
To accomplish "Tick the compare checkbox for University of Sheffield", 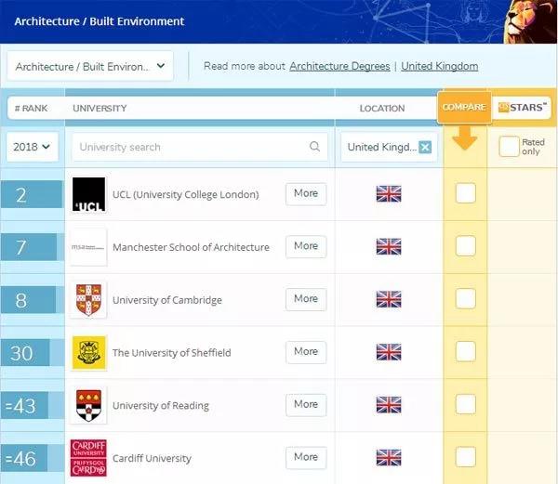I will click(x=466, y=351).
